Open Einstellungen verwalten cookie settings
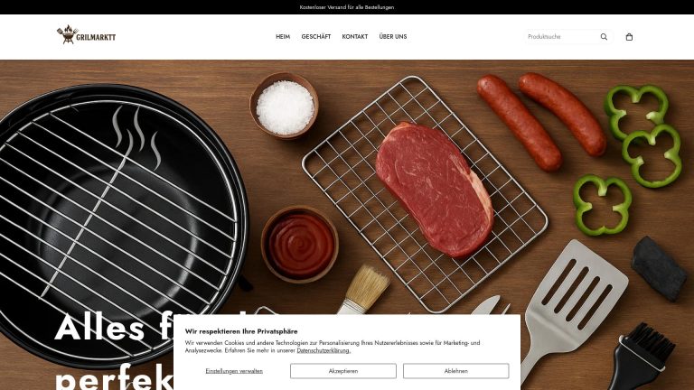 (x=234, y=371)
